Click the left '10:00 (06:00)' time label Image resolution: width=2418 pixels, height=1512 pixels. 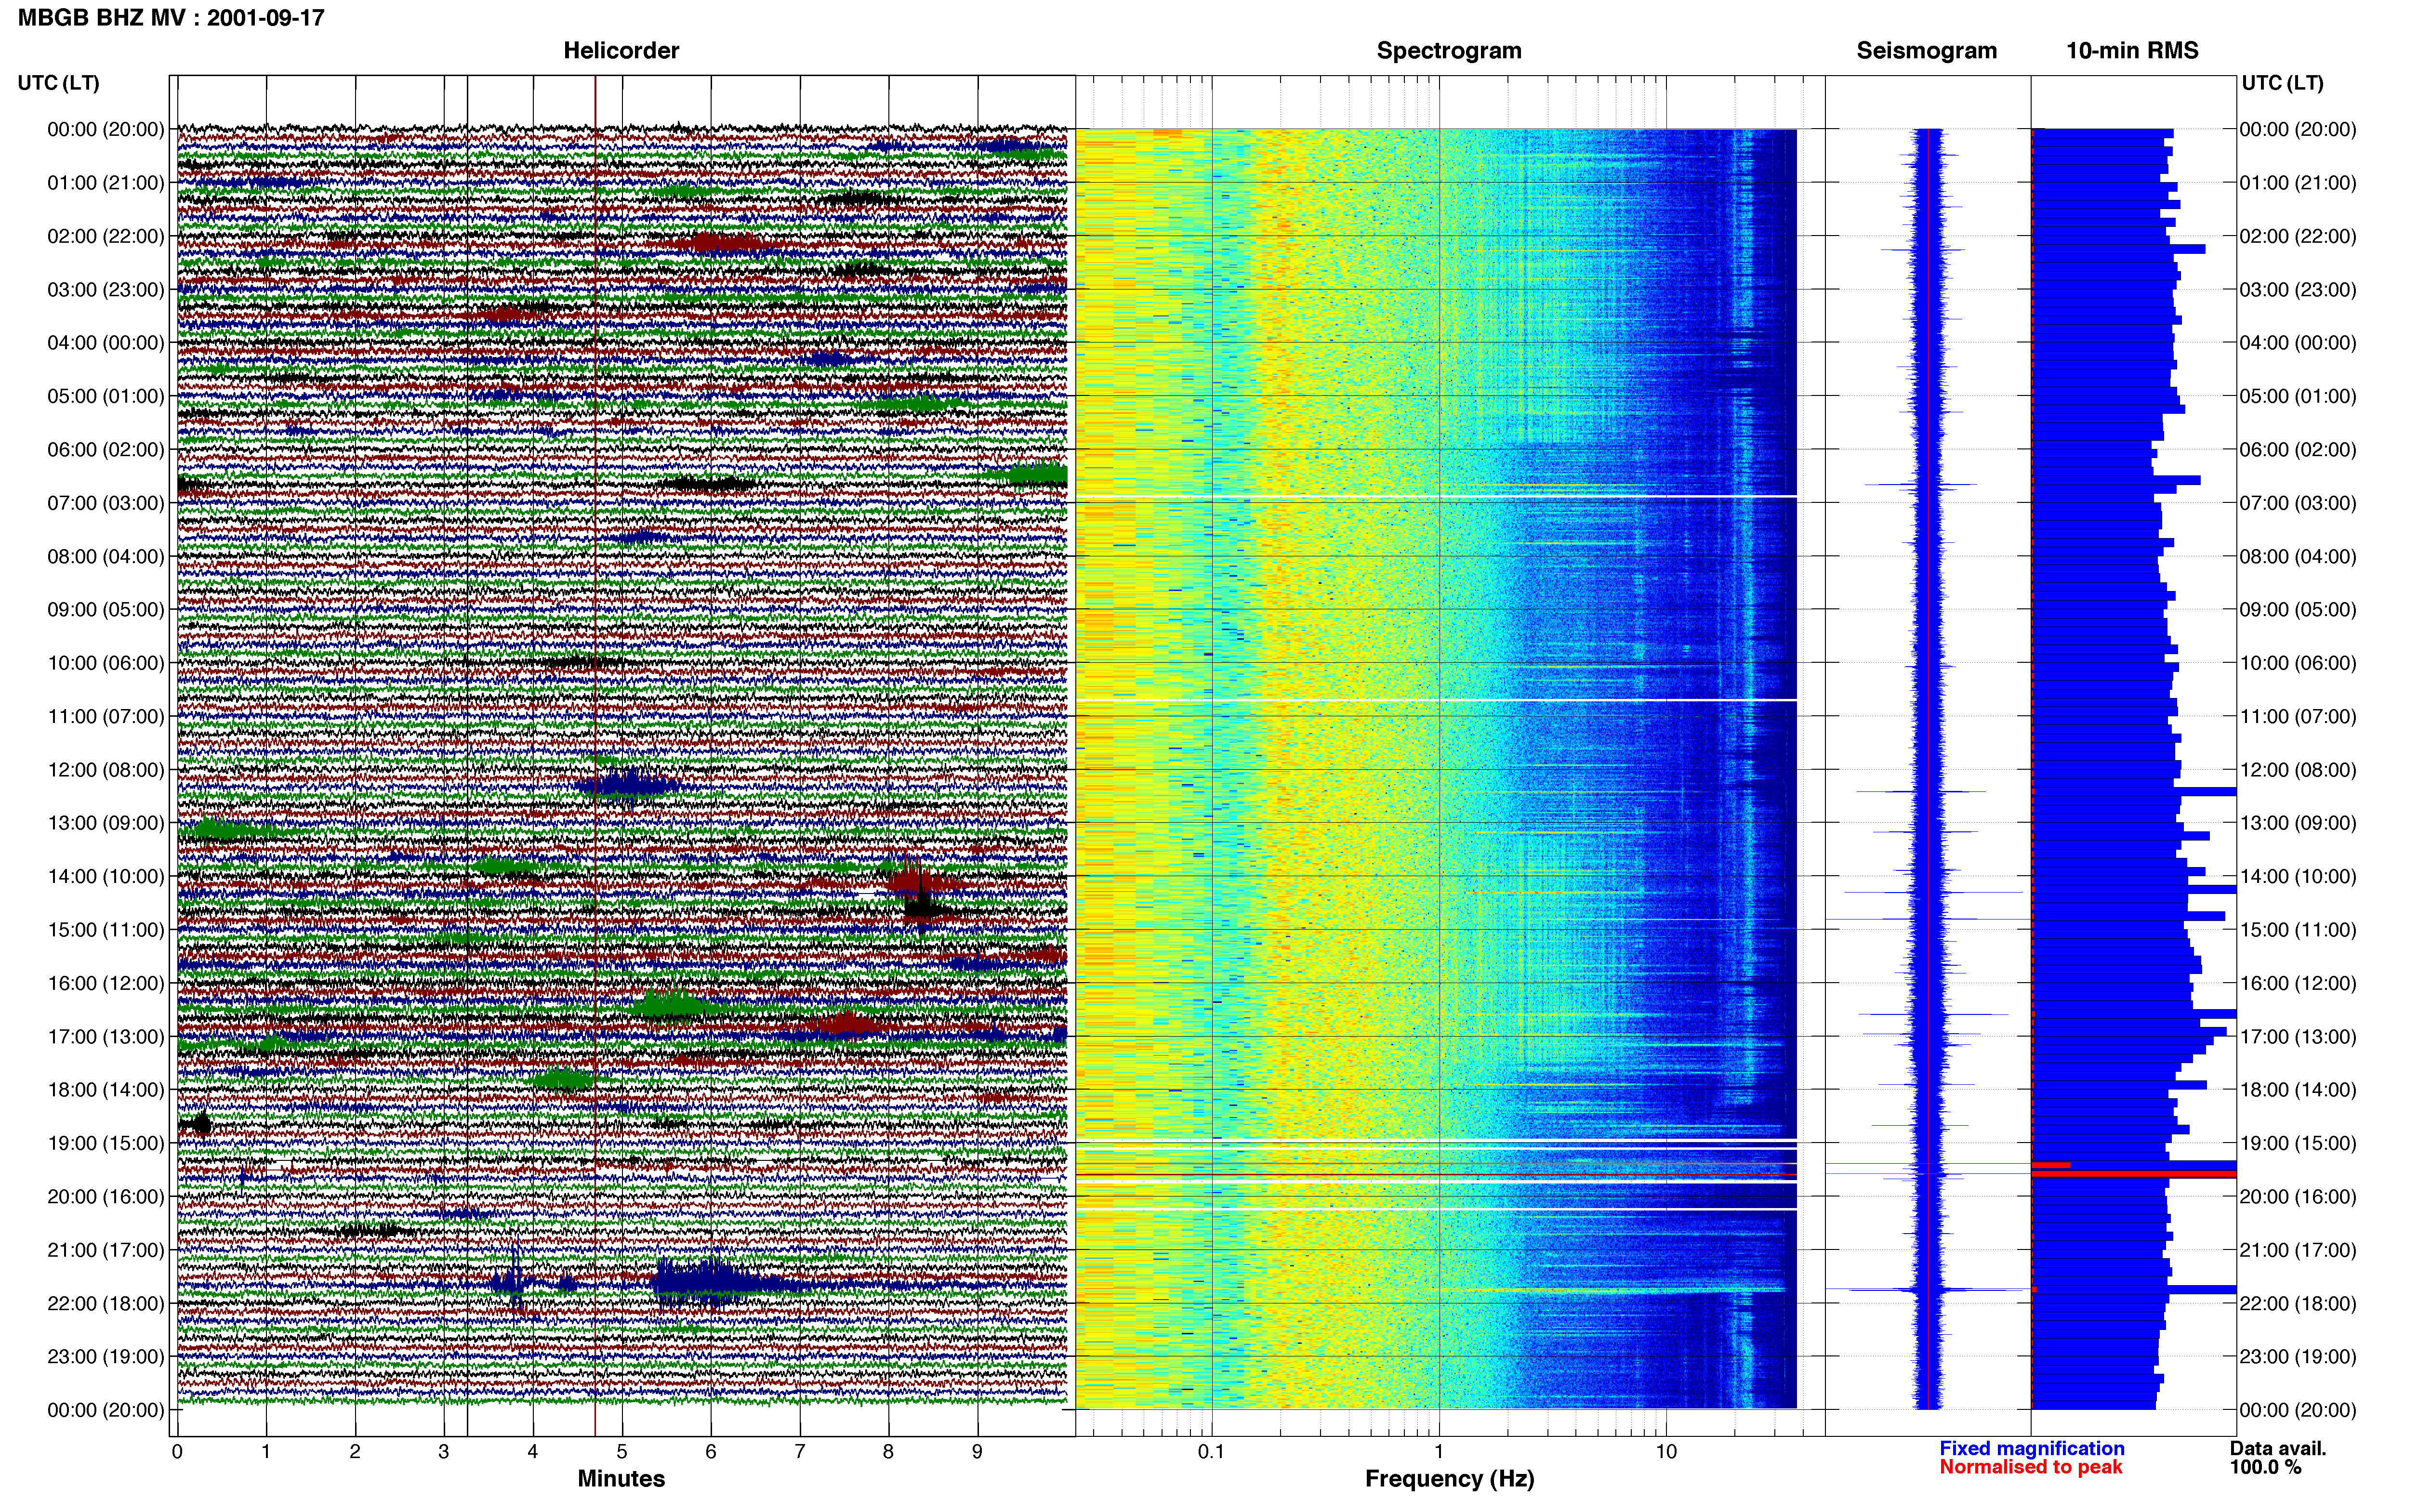106,663
